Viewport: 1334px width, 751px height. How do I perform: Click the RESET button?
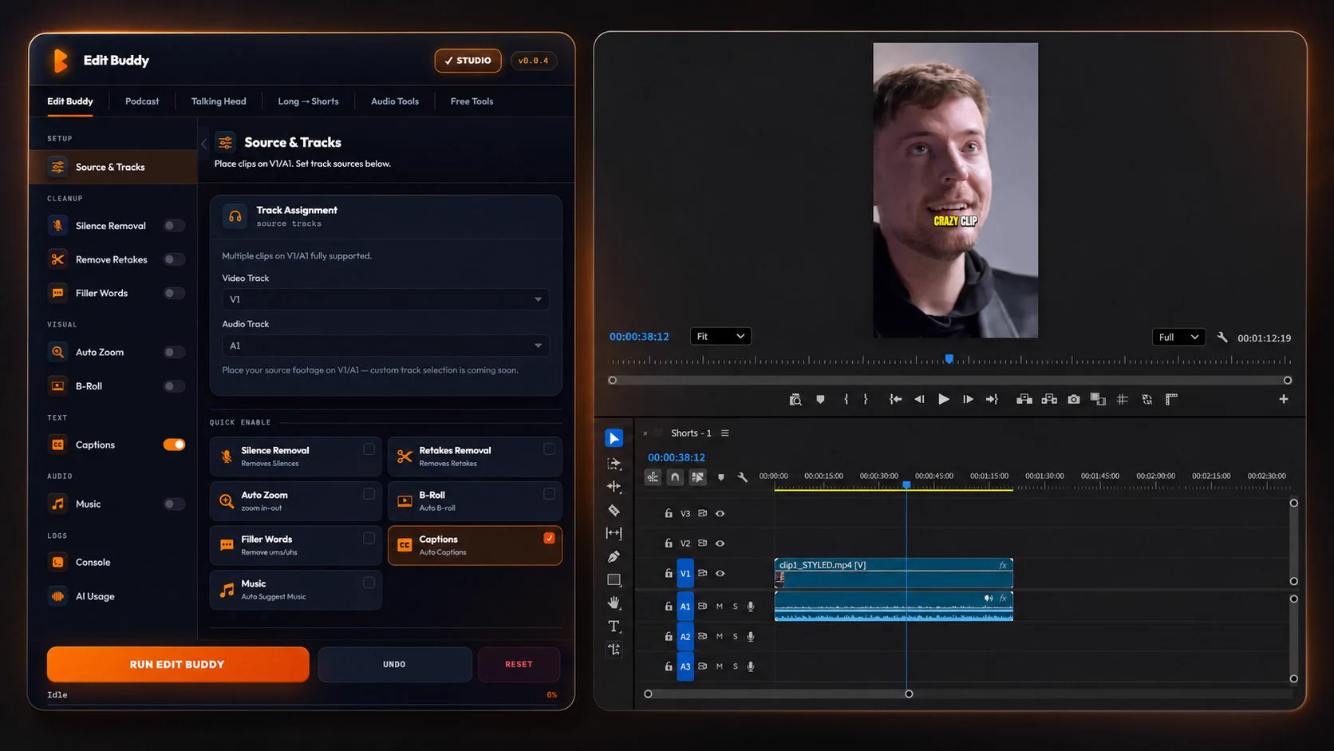tap(519, 664)
